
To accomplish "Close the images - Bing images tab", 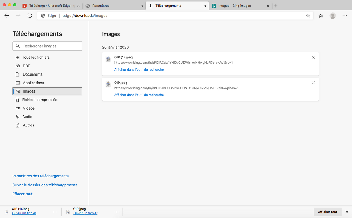I will click(x=268, y=6).
